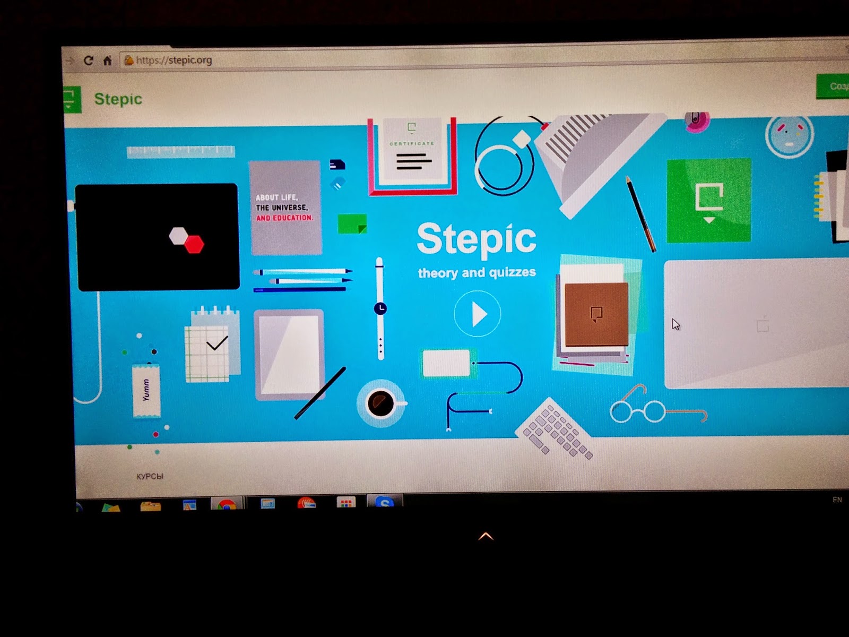Reload the page in the browser

(x=88, y=61)
